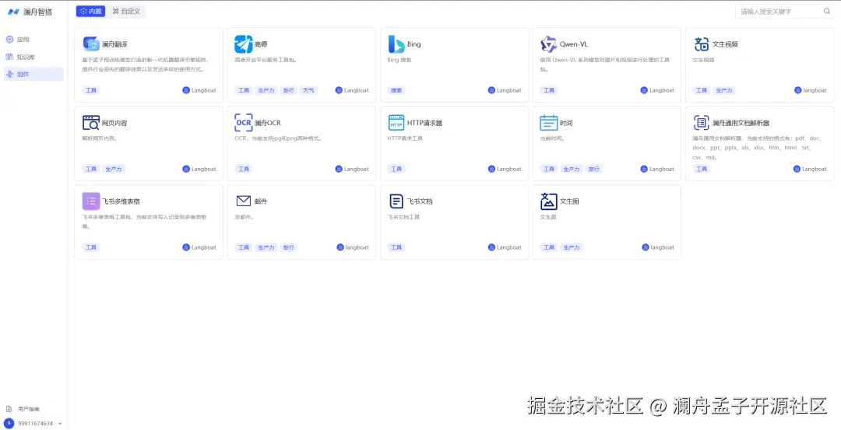Open the 飞书文档 document icon

[x=396, y=201]
